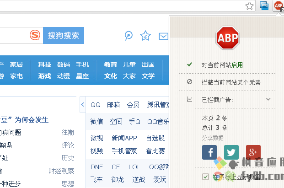Open the 手机管家 link
This screenshot has height=188, width=284.
point(124,150)
